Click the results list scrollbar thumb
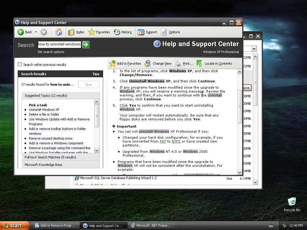307x230 pixels. tap(97, 116)
